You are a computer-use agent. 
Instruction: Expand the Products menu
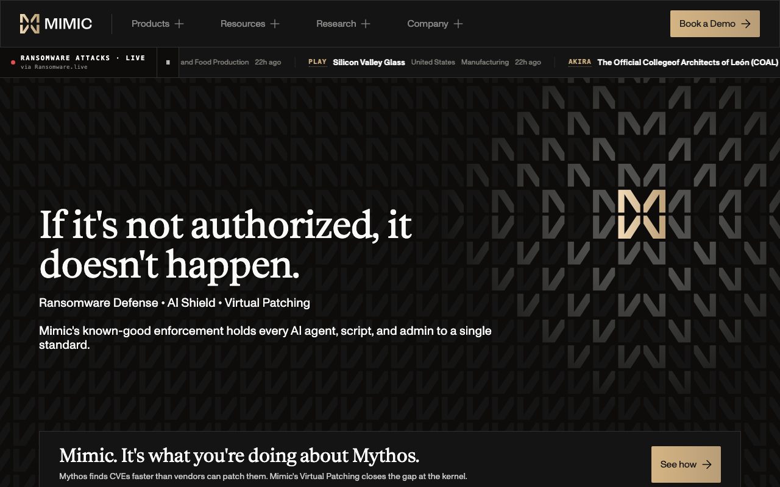tap(157, 24)
